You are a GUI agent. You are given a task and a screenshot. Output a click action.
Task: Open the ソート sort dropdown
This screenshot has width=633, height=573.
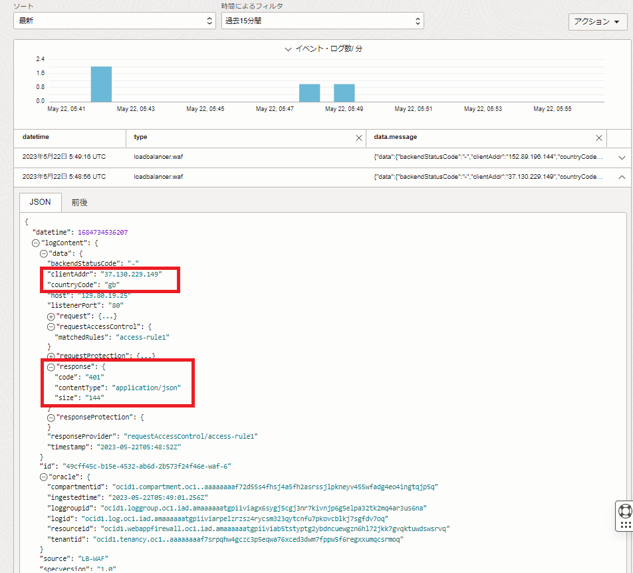pyautogui.click(x=114, y=21)
